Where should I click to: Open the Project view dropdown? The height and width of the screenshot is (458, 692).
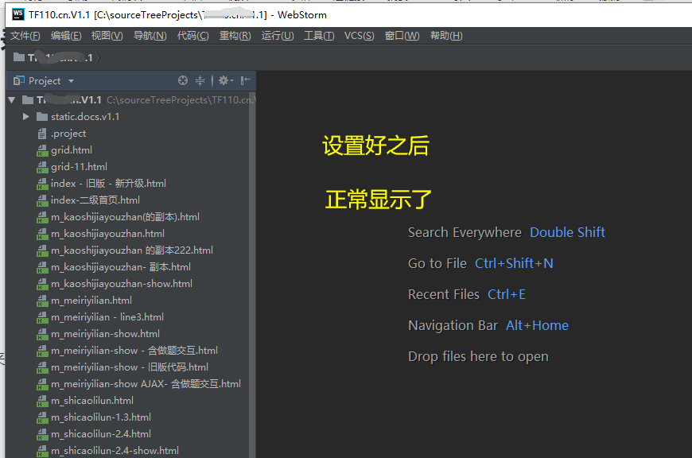[x=71, y=81]
